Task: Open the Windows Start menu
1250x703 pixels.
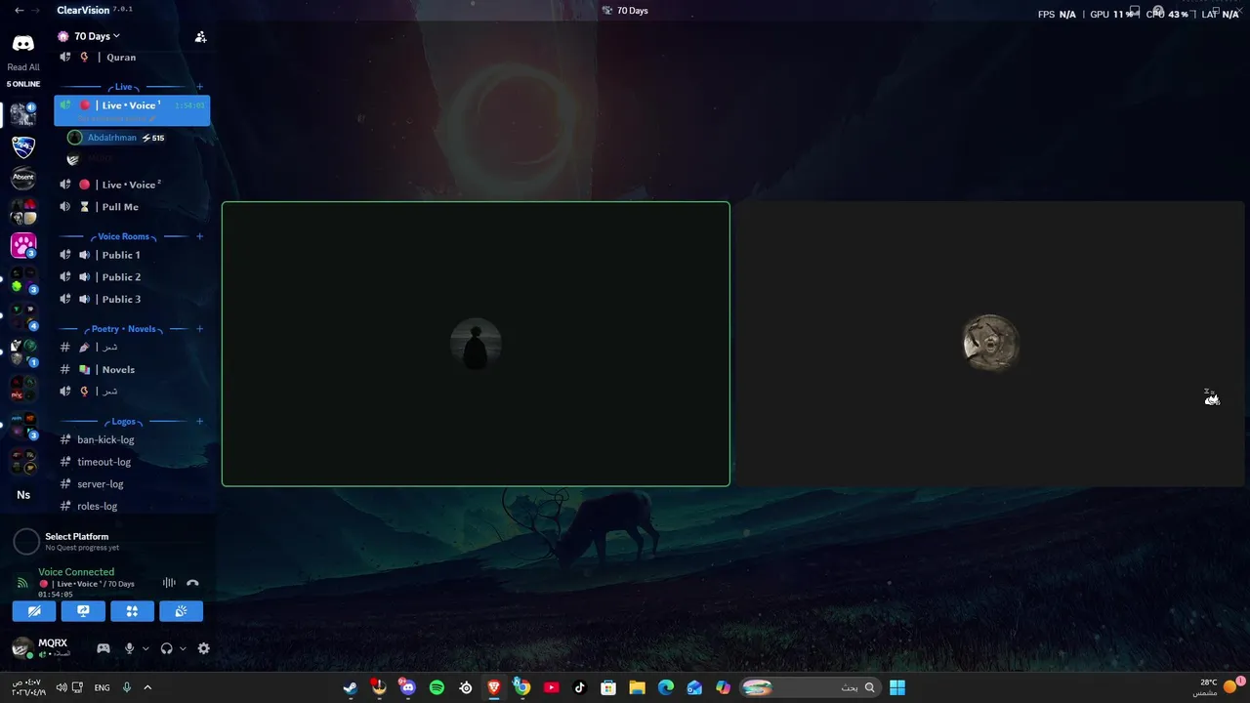Action: point(896,687)
